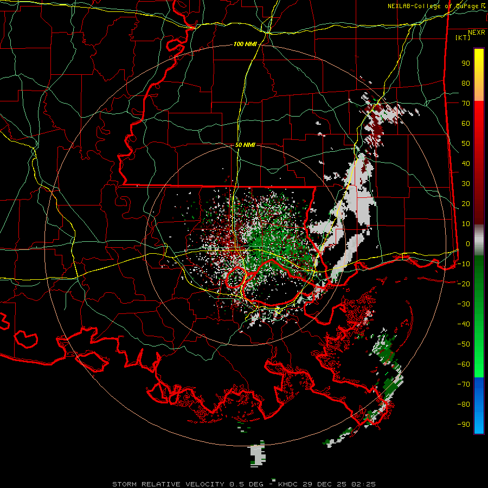Click the gray zero-velocity segment of color bar
Screen dimensions: 488x488
(x=479, y=241)
